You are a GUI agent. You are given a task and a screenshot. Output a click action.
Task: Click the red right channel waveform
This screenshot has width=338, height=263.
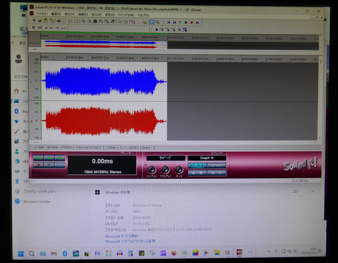click(104, 121)
